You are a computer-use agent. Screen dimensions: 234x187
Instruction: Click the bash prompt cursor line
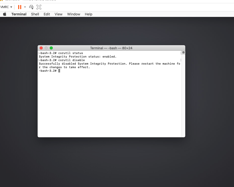pos(59,71)
